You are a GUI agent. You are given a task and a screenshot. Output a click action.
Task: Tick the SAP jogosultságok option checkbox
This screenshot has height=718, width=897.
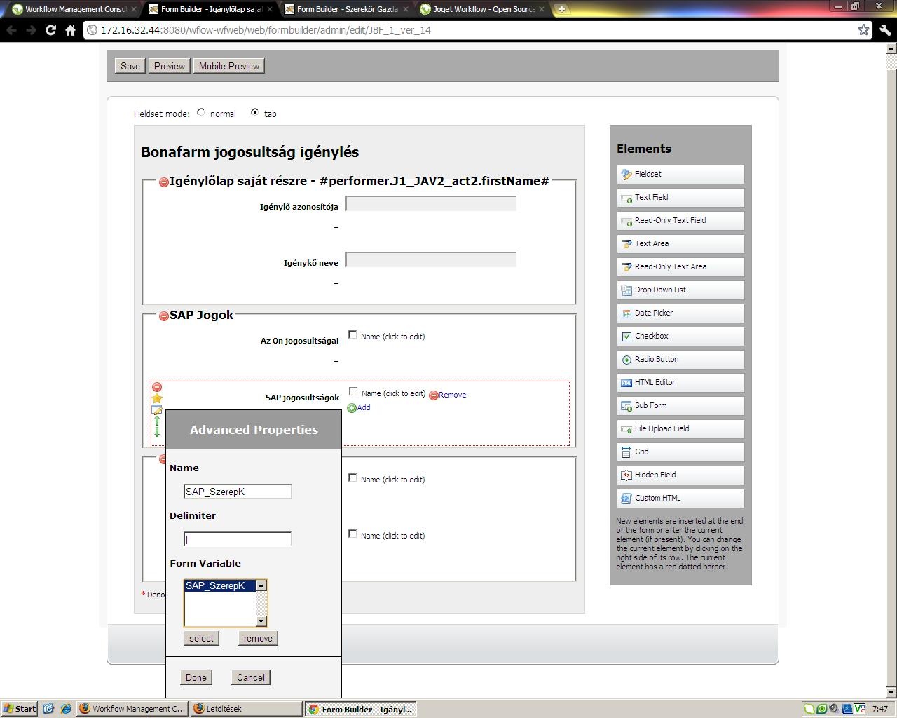click(x=353, y=392)
